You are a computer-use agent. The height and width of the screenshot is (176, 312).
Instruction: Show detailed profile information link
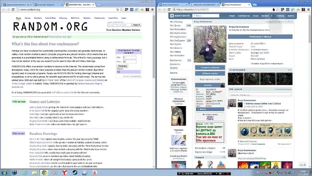pyautogui.click(x=267, y=64)
